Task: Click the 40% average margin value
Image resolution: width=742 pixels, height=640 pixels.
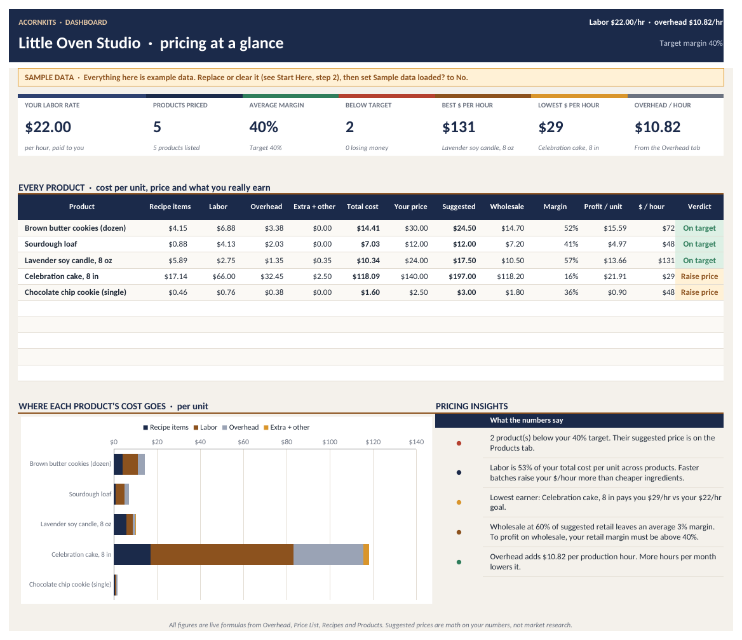Action: (264, 127)
